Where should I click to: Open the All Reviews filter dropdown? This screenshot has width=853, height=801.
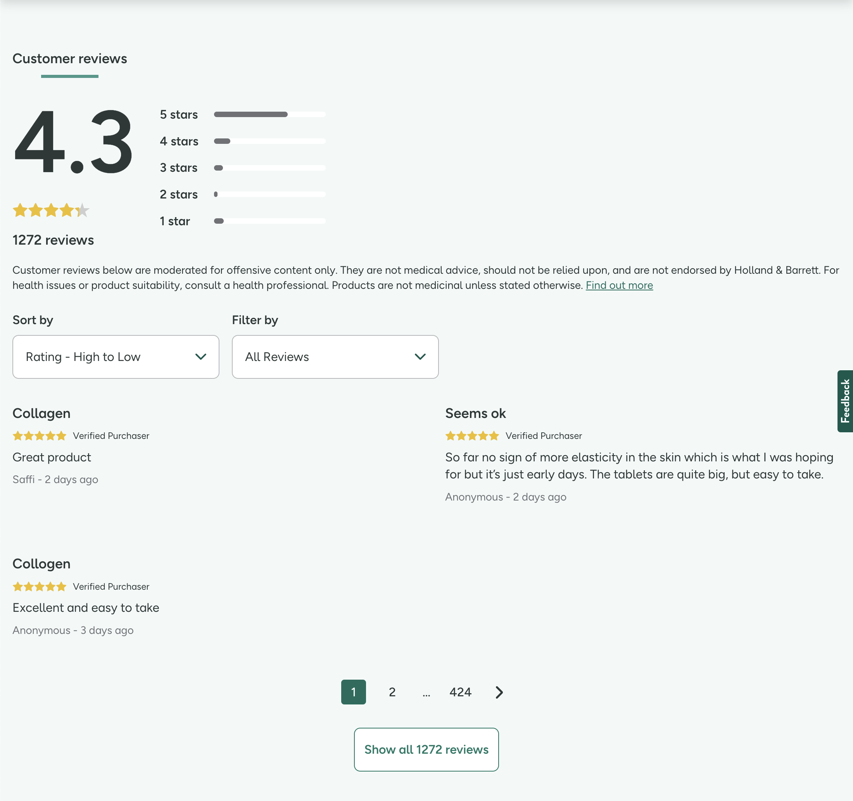pyautogui.click(x=335, y=357)
